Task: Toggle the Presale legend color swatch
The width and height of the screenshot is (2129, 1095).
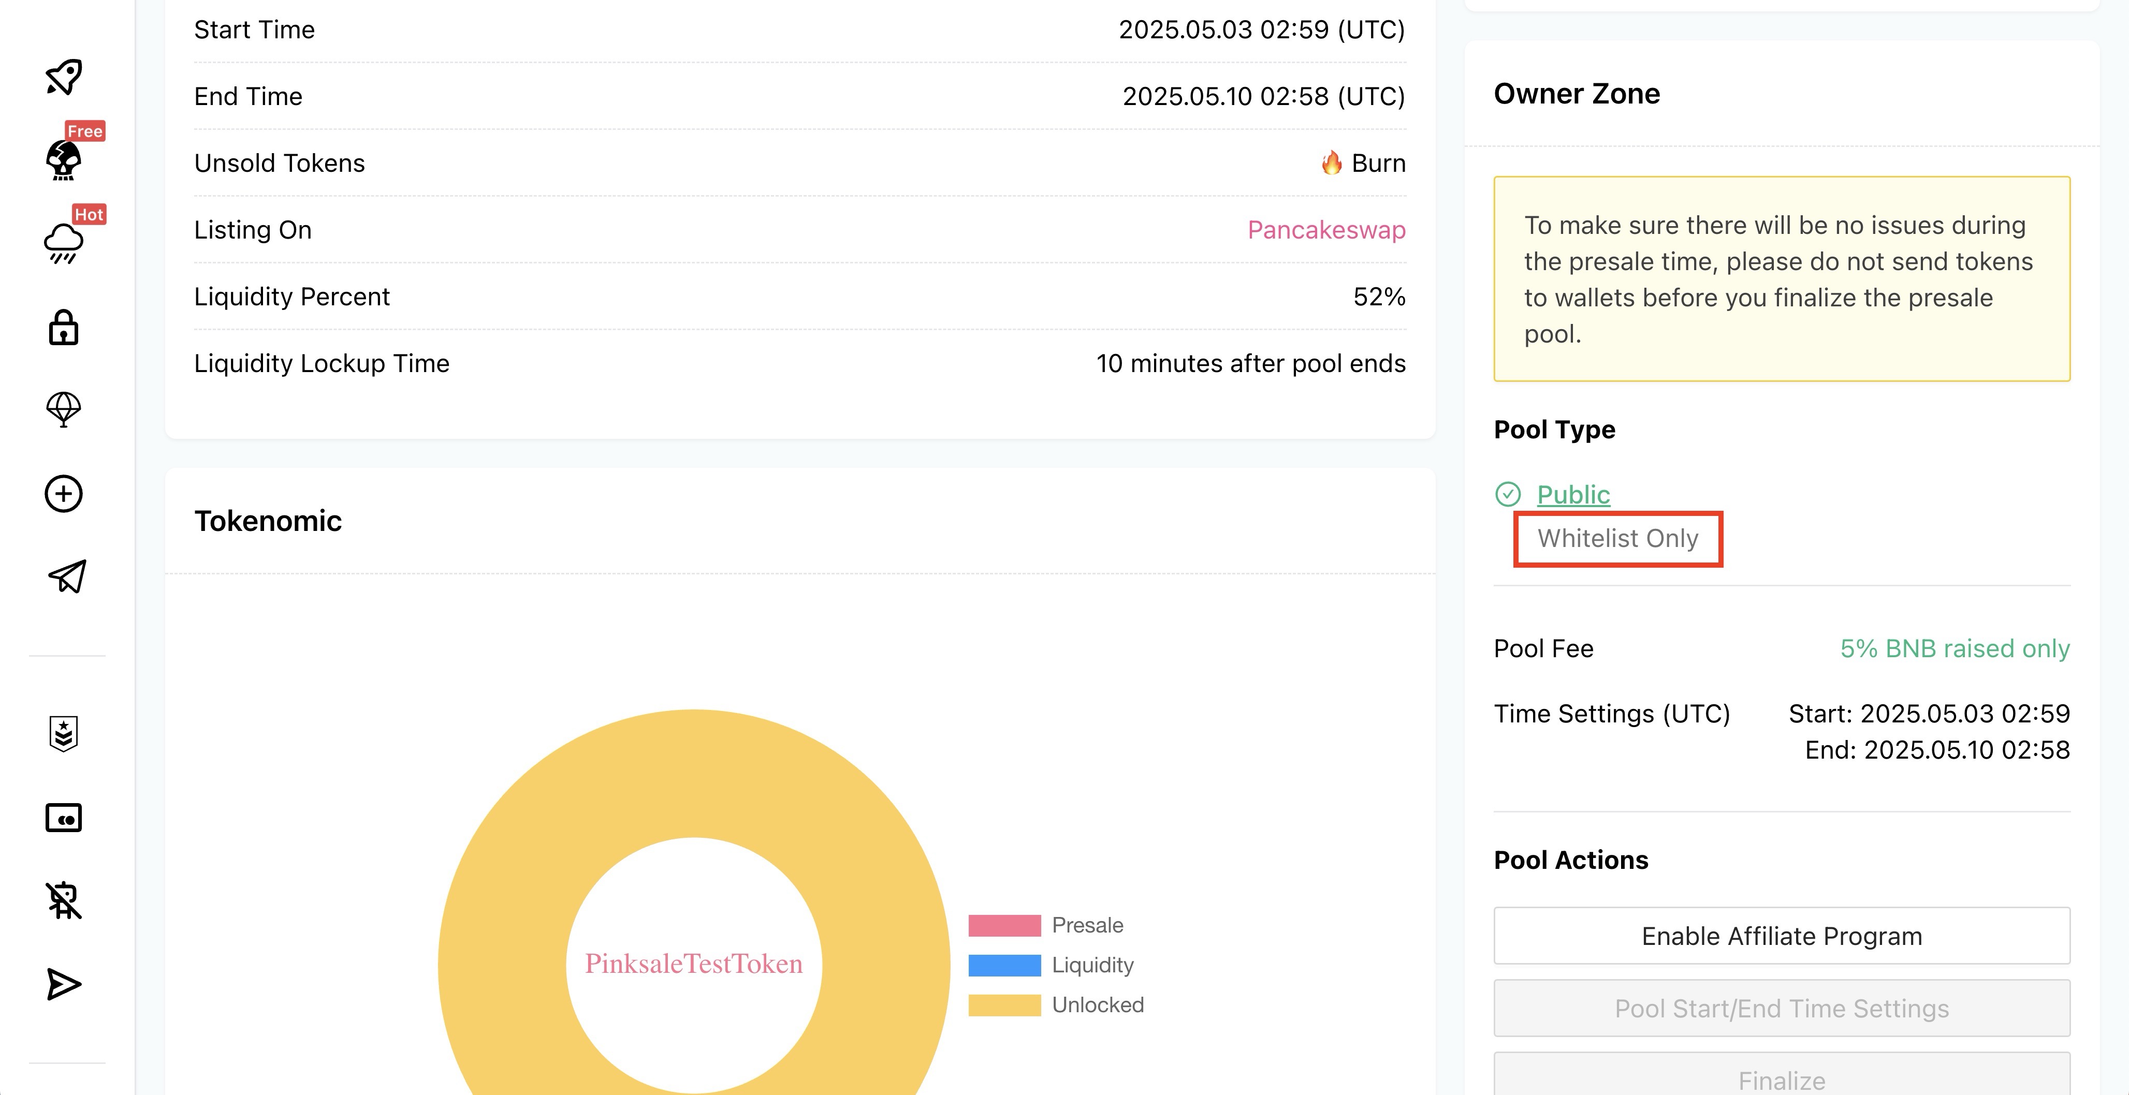Action: point(1004,925)
